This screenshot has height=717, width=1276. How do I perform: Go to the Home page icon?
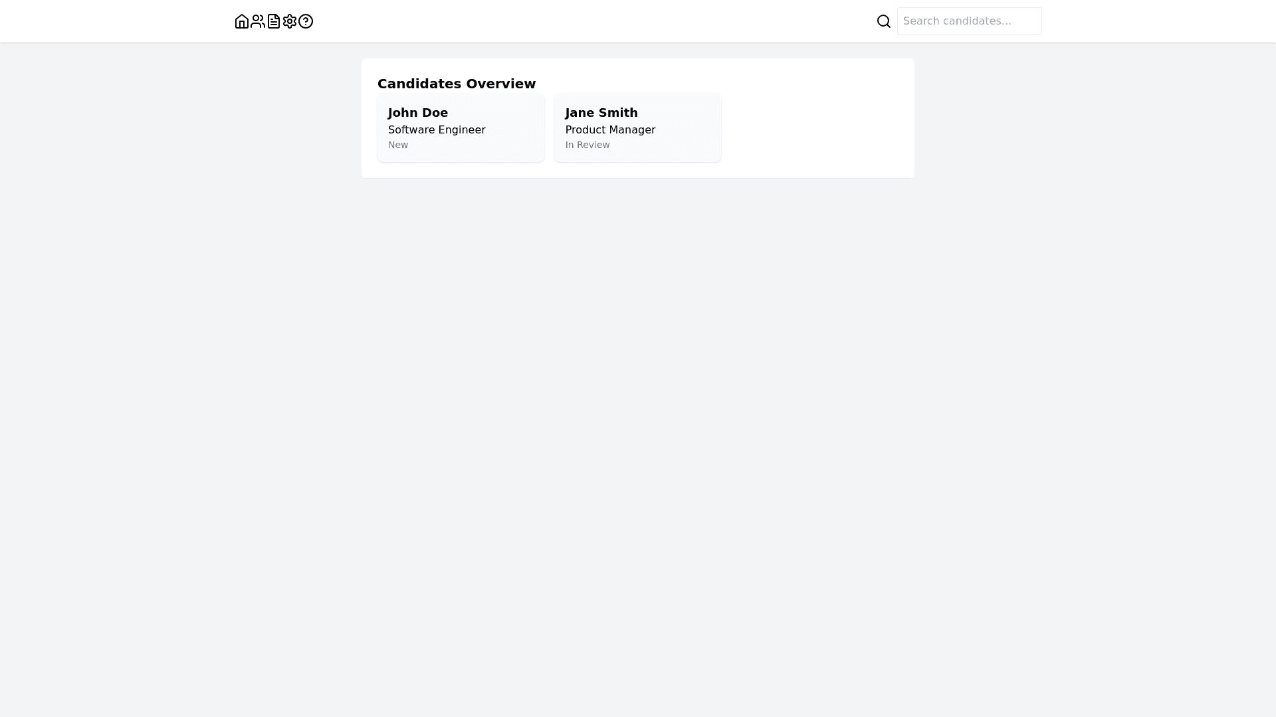[x=242, y=21]
